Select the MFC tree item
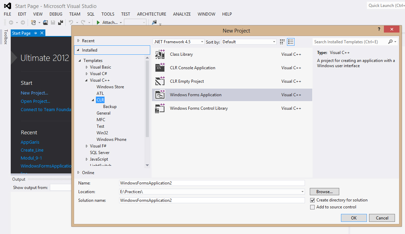Image resolution: width=405 pixels, height=234 pixels. [x=101, y=119]
